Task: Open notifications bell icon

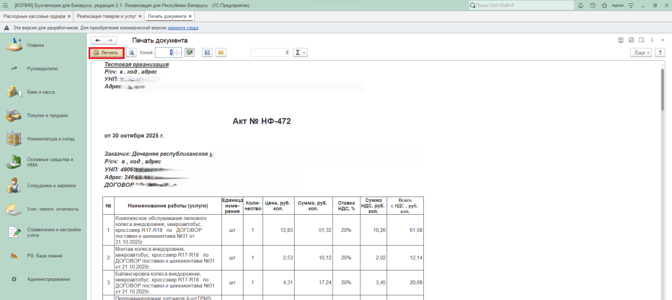Action: [x=581, y=5]
